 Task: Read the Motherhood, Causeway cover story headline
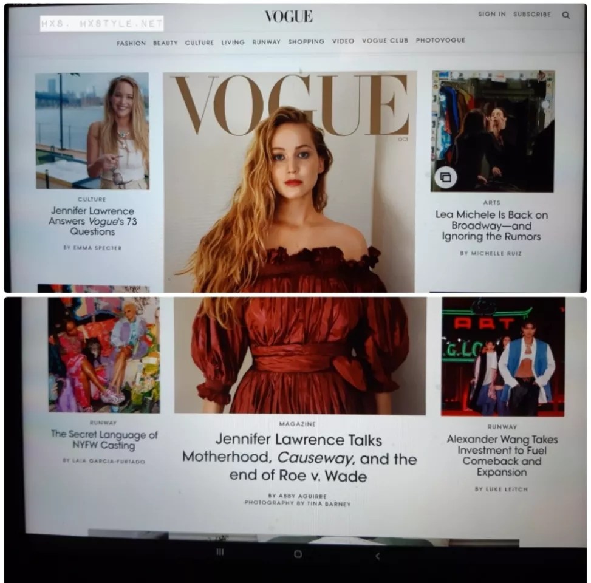(x=299, y=457)
